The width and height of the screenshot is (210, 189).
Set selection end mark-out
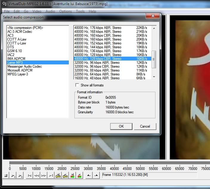pos(96,176)
